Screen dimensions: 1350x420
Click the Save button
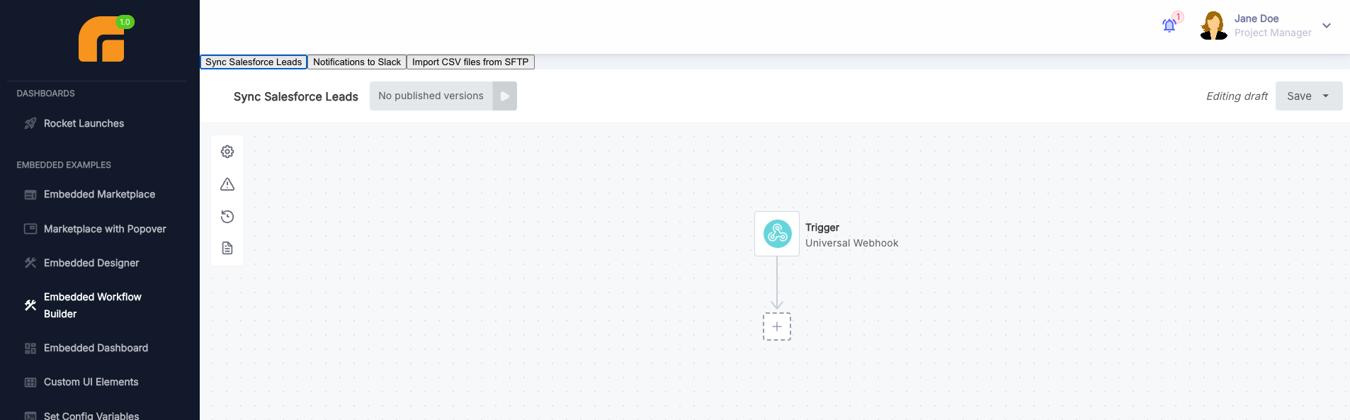tap(1298, 96)
